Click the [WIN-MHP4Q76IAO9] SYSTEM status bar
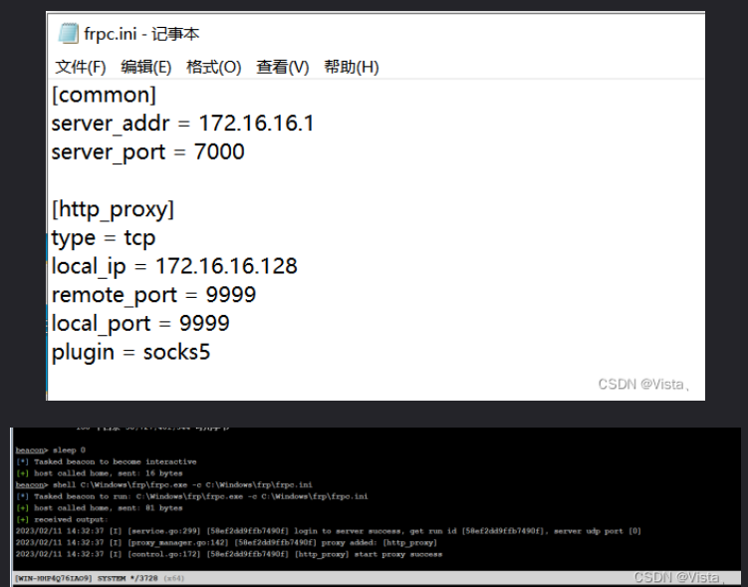This screenshot has width=748, height=587. [376, 578]
